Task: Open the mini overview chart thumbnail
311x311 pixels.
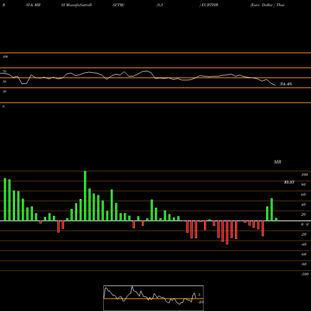Action: tap(154, 298)
